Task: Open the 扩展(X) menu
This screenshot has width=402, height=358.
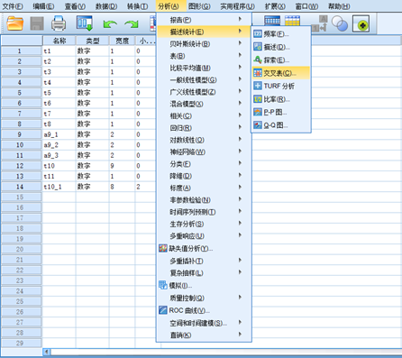Action: (x=275, y=6)
